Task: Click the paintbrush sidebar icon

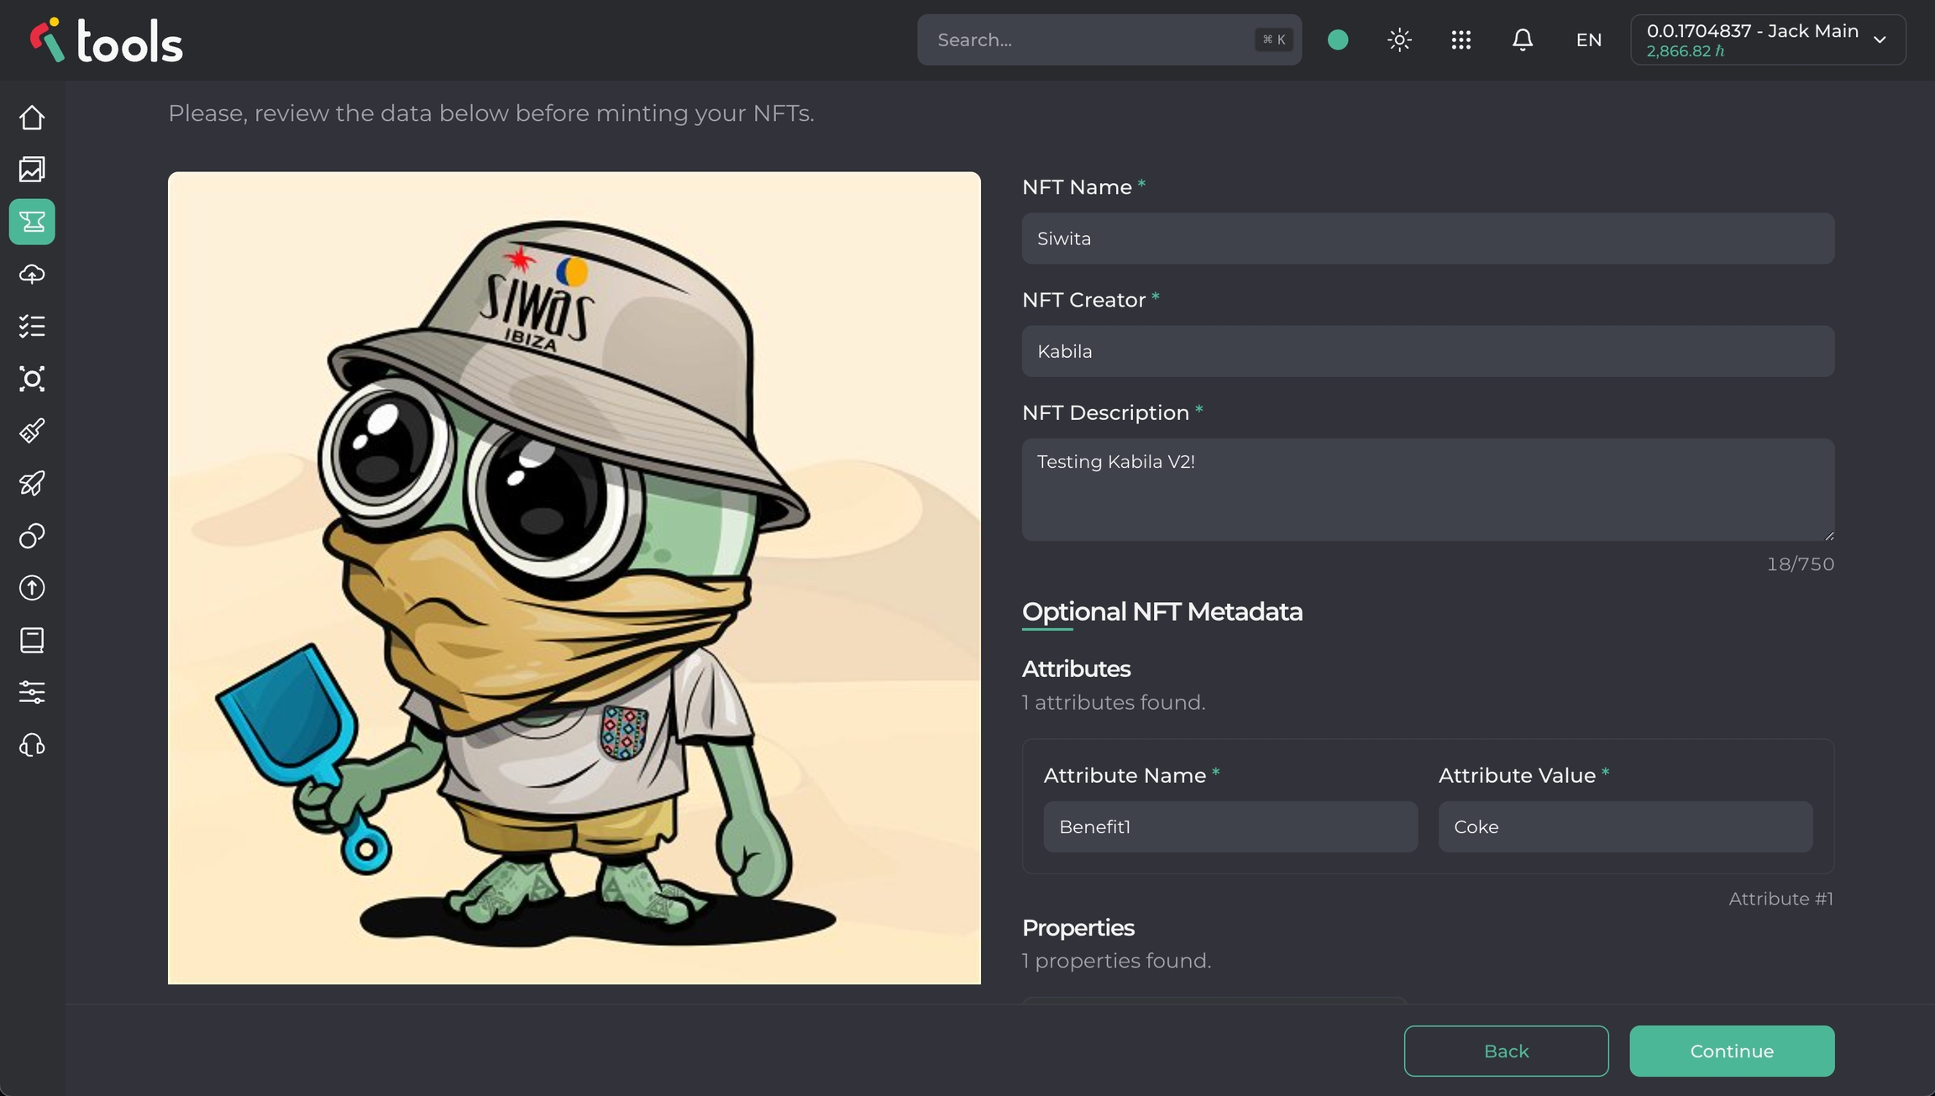Action: (32, 431)
